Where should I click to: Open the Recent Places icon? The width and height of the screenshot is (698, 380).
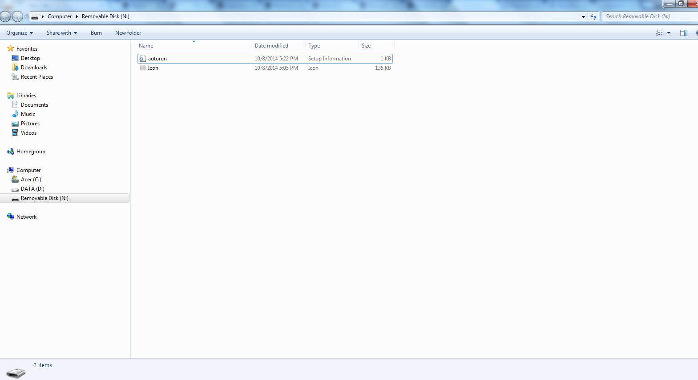(x=15, y=77)
